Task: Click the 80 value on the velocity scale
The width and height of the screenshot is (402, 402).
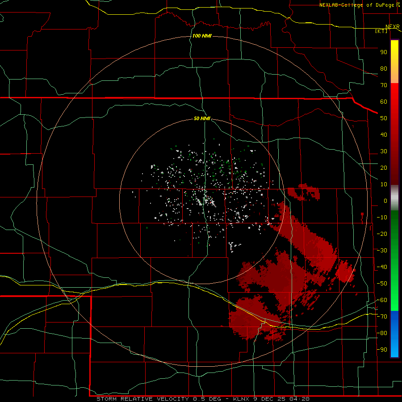Action: point(384,68)
